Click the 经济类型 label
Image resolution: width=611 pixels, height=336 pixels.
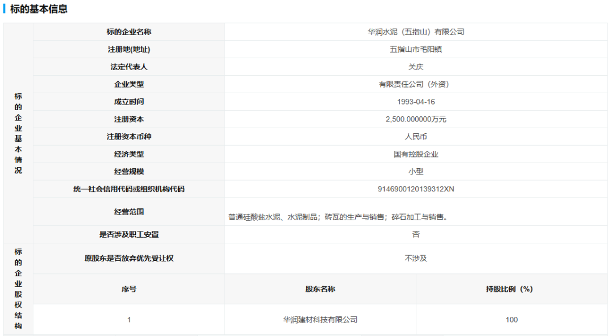click(x=129, y=154)
